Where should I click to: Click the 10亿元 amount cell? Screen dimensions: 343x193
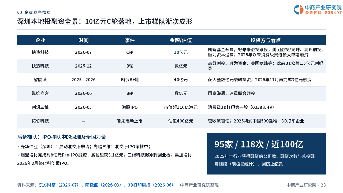pyautogui.click(x=181, y=52)
